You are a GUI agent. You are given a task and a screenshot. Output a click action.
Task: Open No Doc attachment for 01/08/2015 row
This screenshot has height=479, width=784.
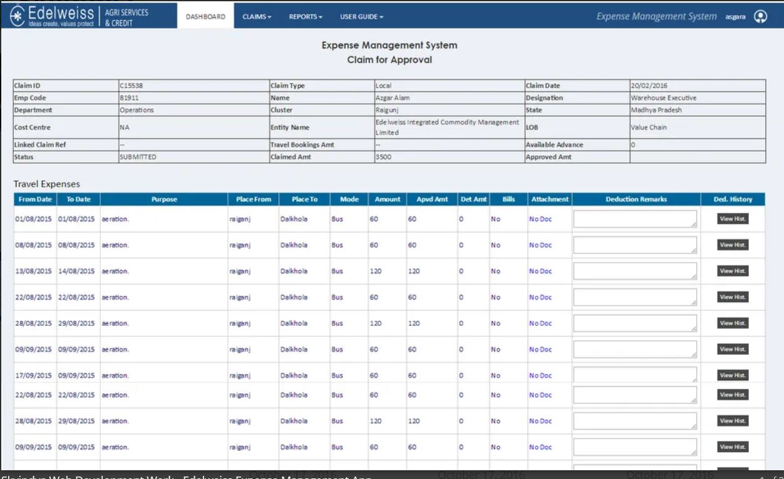[x=540, y=219]
